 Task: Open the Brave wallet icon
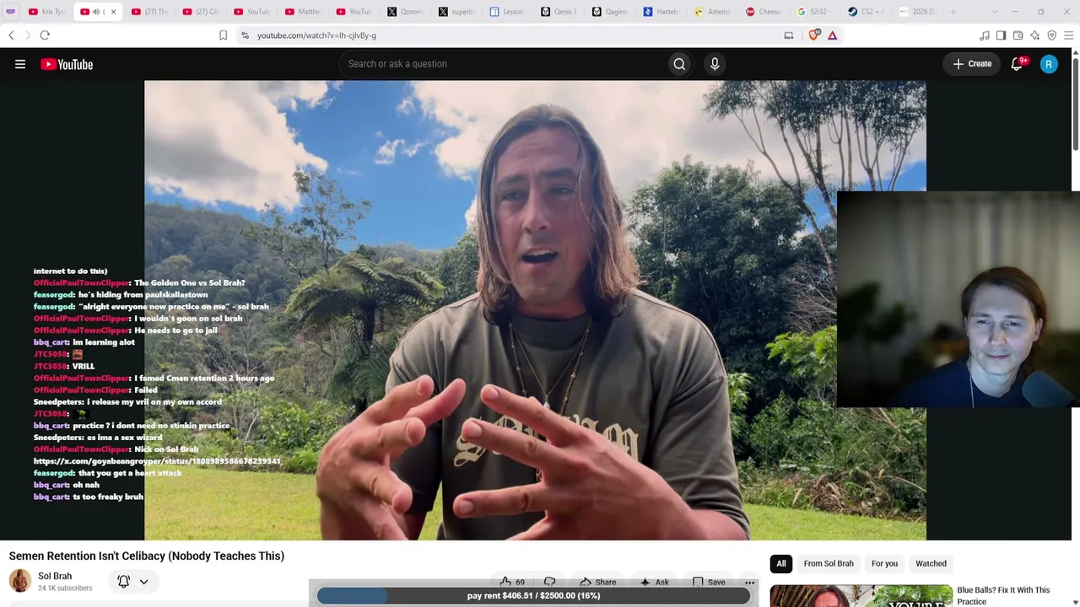(x=1018, y=35)
